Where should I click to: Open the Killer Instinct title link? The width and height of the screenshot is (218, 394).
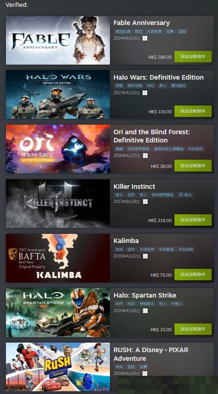click(134, 187)
